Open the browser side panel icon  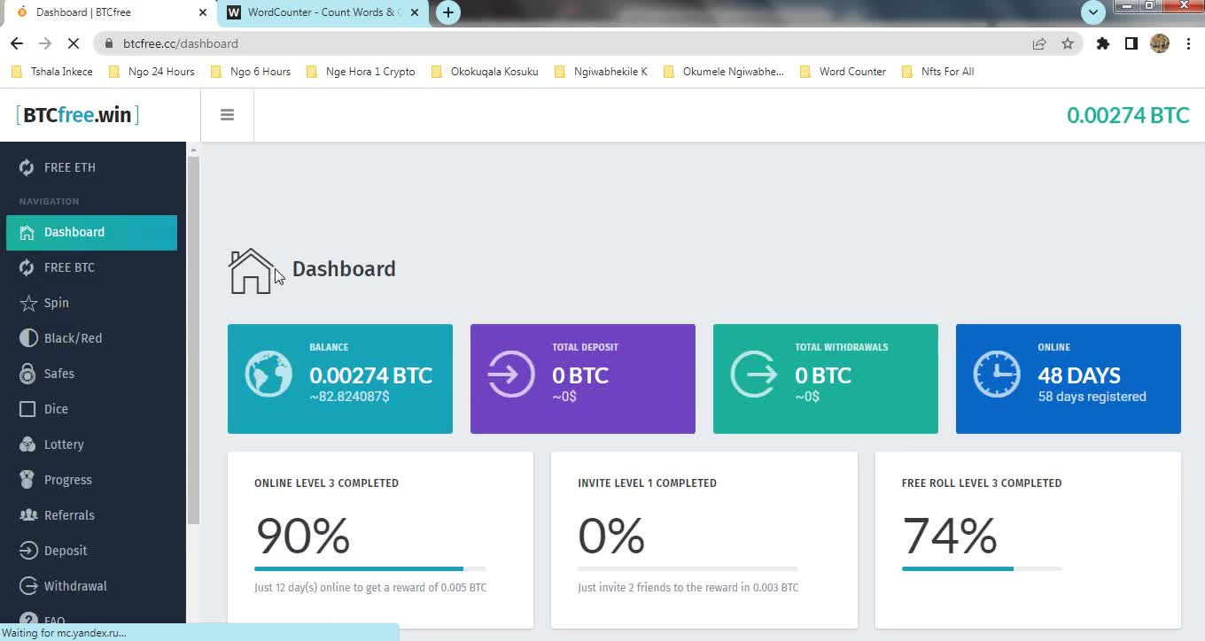[1131, 43]
